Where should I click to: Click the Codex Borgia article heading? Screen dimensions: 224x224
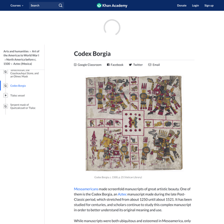point(92,54)
